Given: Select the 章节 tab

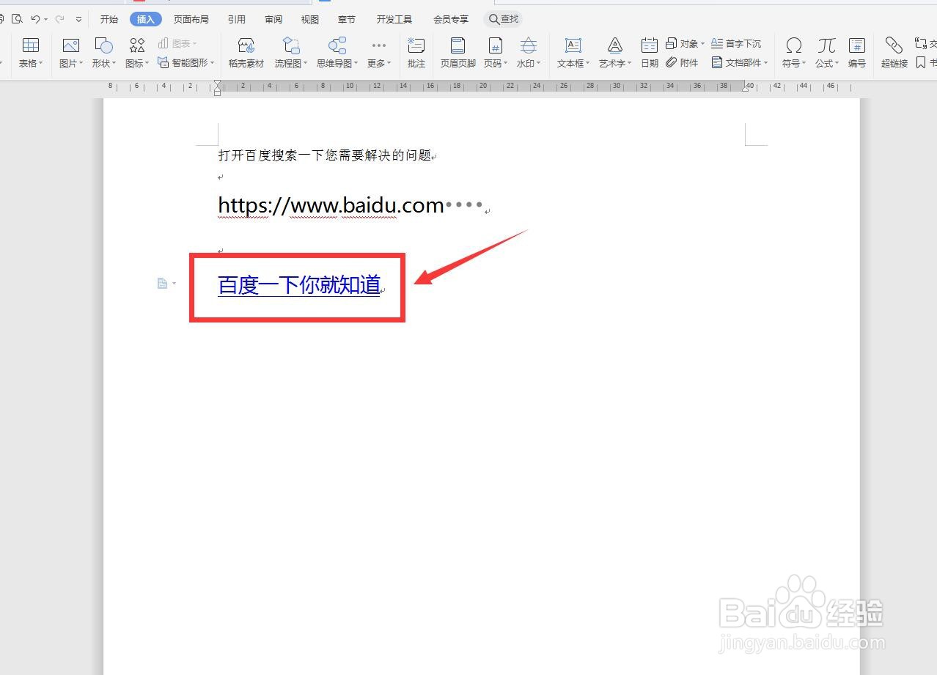Looking at the screenshot, I should pos(347,20).
